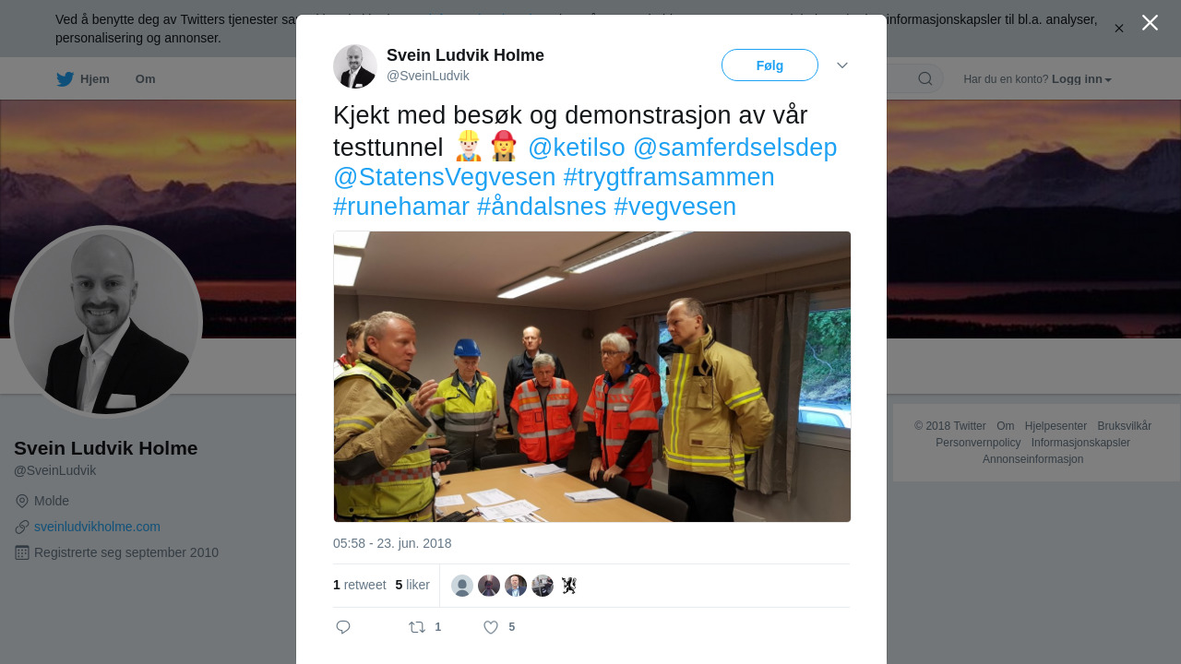Viewport: 1181px width, 664px height.
Task: Open the Logg inn dropdown
Action: point(1081,79)
